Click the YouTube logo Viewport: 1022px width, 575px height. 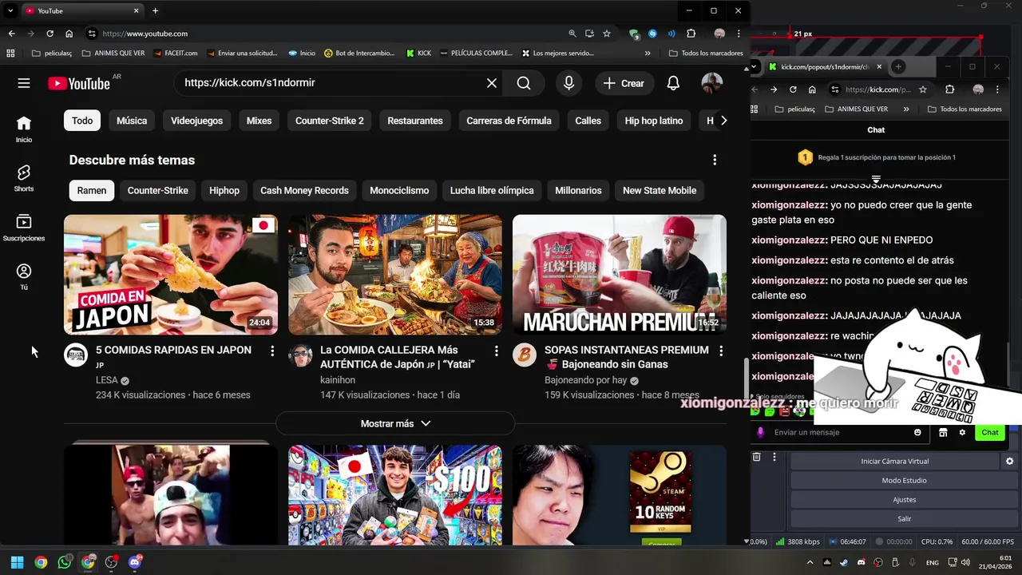pyautogui.click(x=78, y=83)
